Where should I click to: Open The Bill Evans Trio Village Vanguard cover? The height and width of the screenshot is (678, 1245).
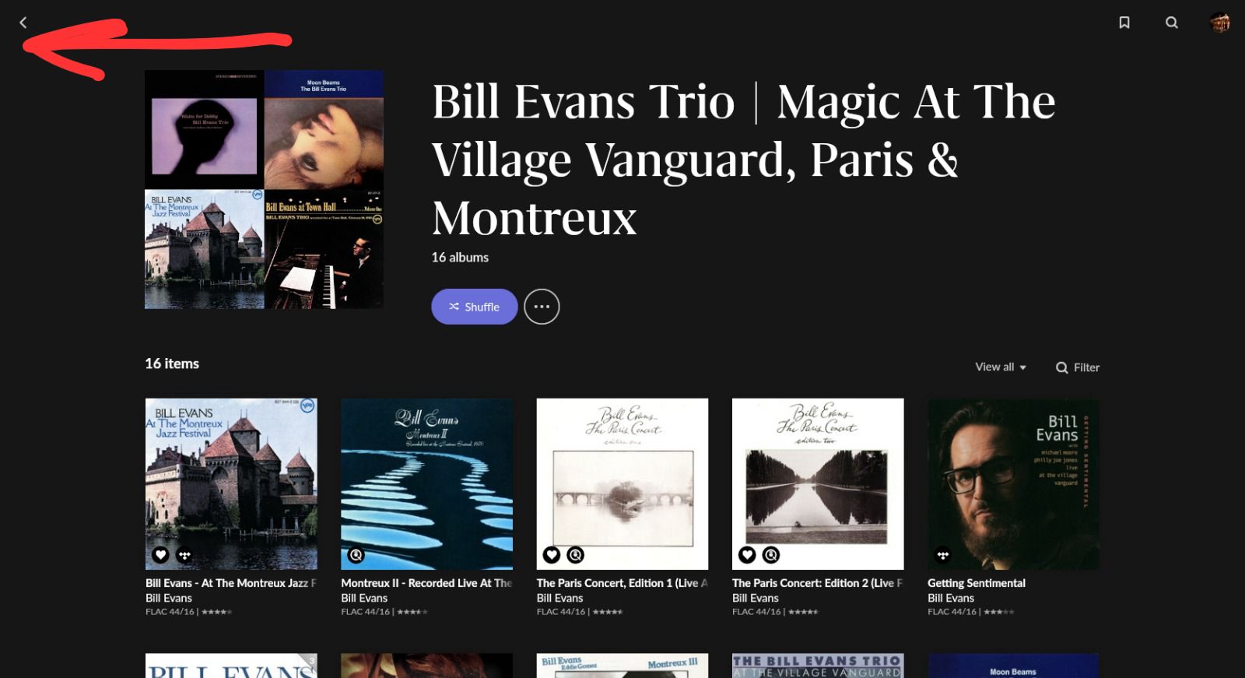tap(818, 666)
